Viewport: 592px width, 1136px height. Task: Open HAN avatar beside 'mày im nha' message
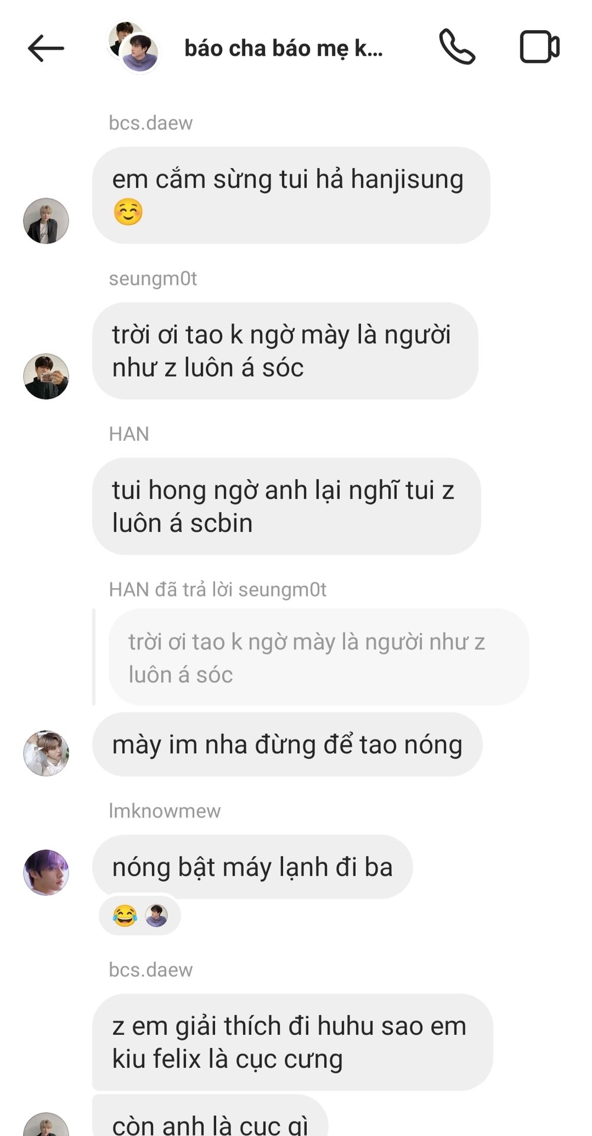[x=46, y=753]
